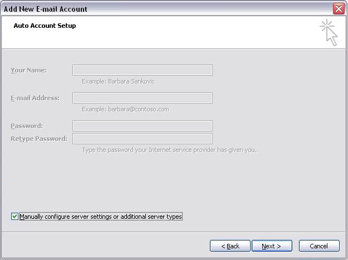Cancel the Add New E-mail Account dialog
This screenshot has width=348, height=260.
coord(319,246)
